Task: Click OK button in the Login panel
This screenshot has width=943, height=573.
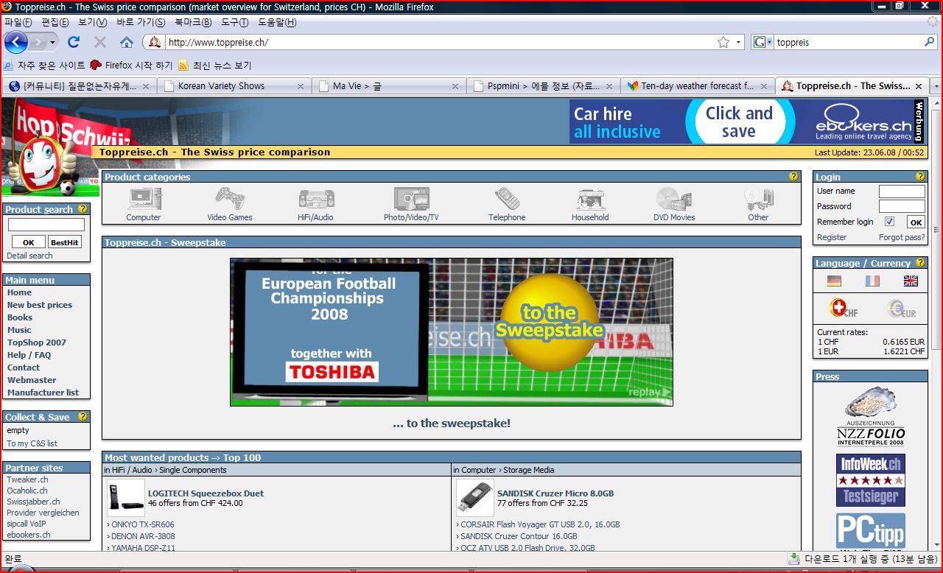Action: click(916, 222)
